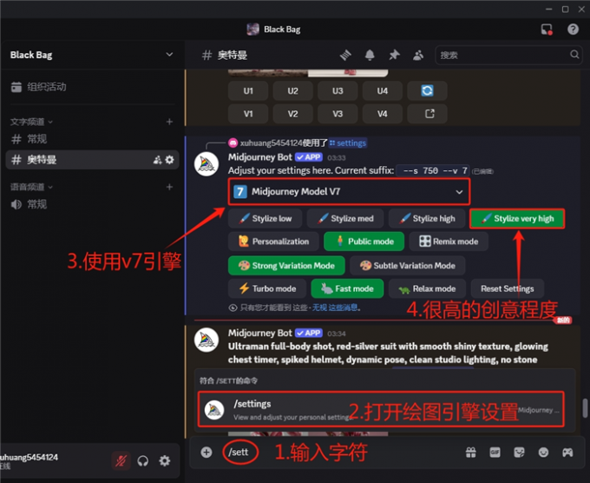Toggle Personalization setting
Screen dimensions: 590x483
coord(273,241)
